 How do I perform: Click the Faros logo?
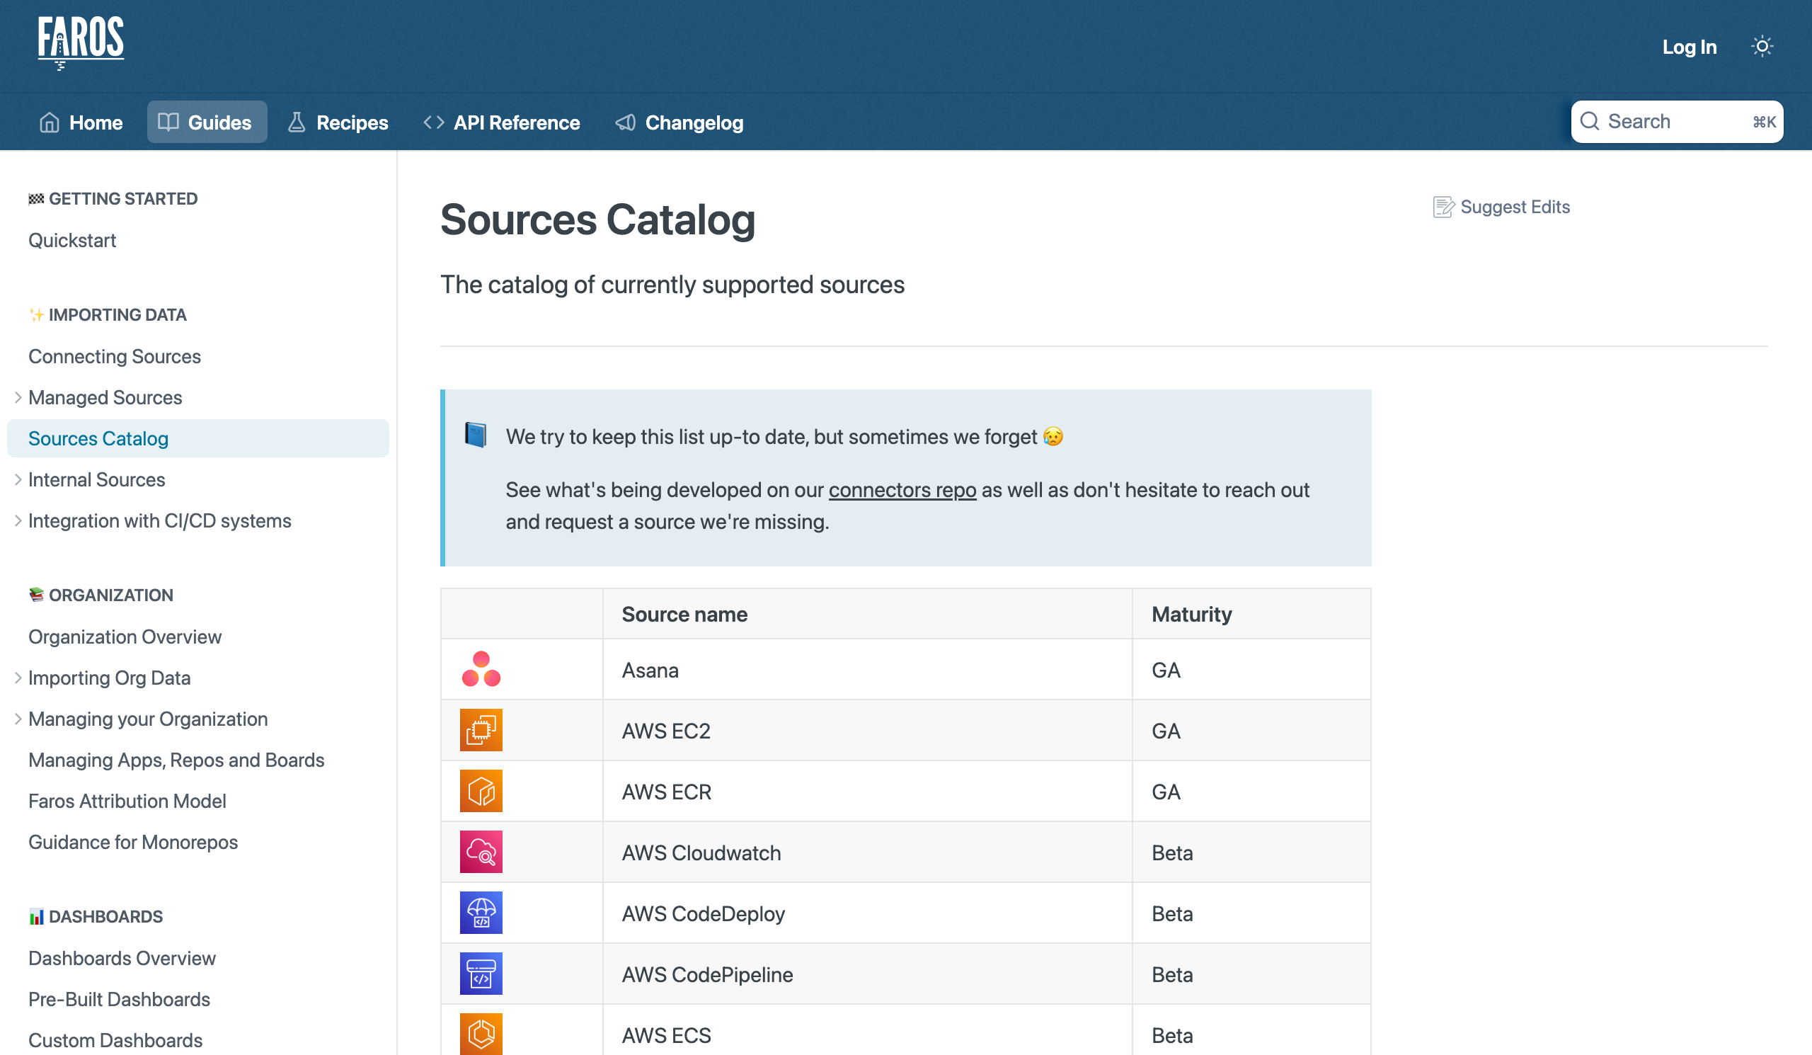(x=81, y=42)
